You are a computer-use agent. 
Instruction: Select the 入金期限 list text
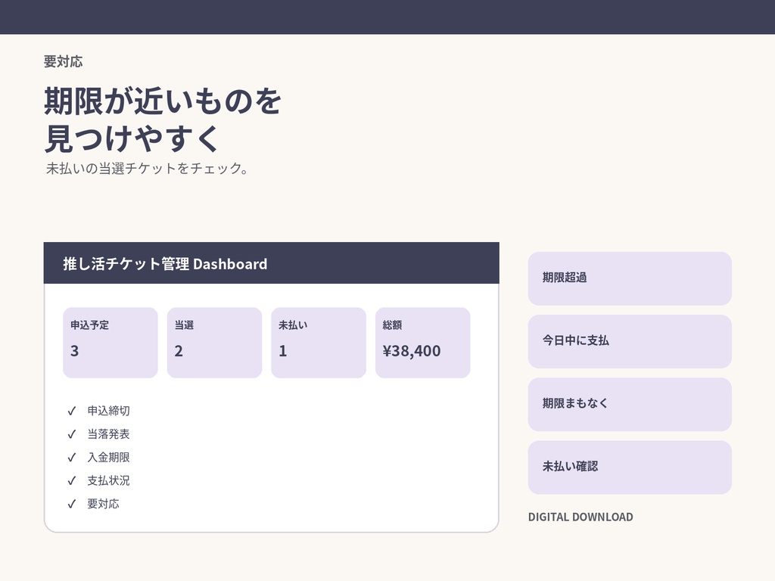point(109,457)
